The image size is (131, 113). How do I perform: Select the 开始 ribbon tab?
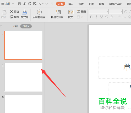pyautogui.click(x=61, y=4)
